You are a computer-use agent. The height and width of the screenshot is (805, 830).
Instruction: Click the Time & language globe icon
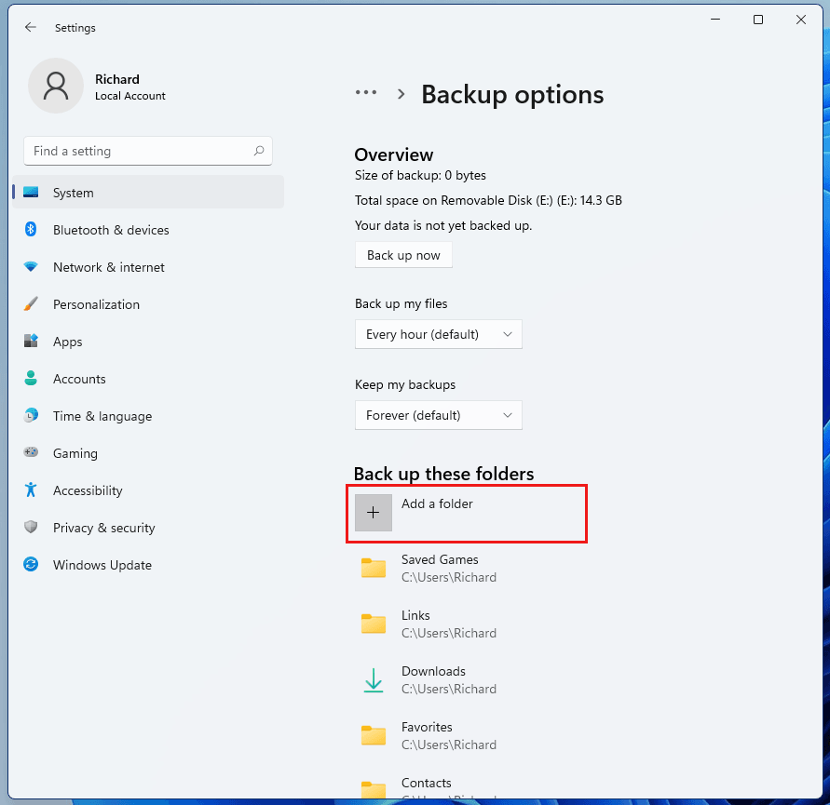pos(31,415)
